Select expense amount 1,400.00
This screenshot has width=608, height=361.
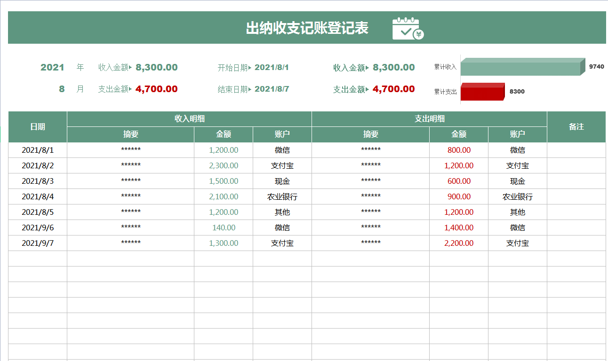point(459,228)
